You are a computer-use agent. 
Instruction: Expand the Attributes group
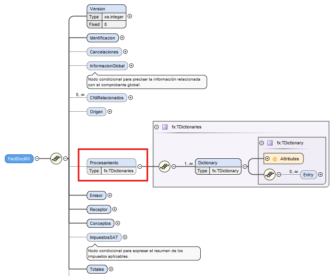coord(267,159)
